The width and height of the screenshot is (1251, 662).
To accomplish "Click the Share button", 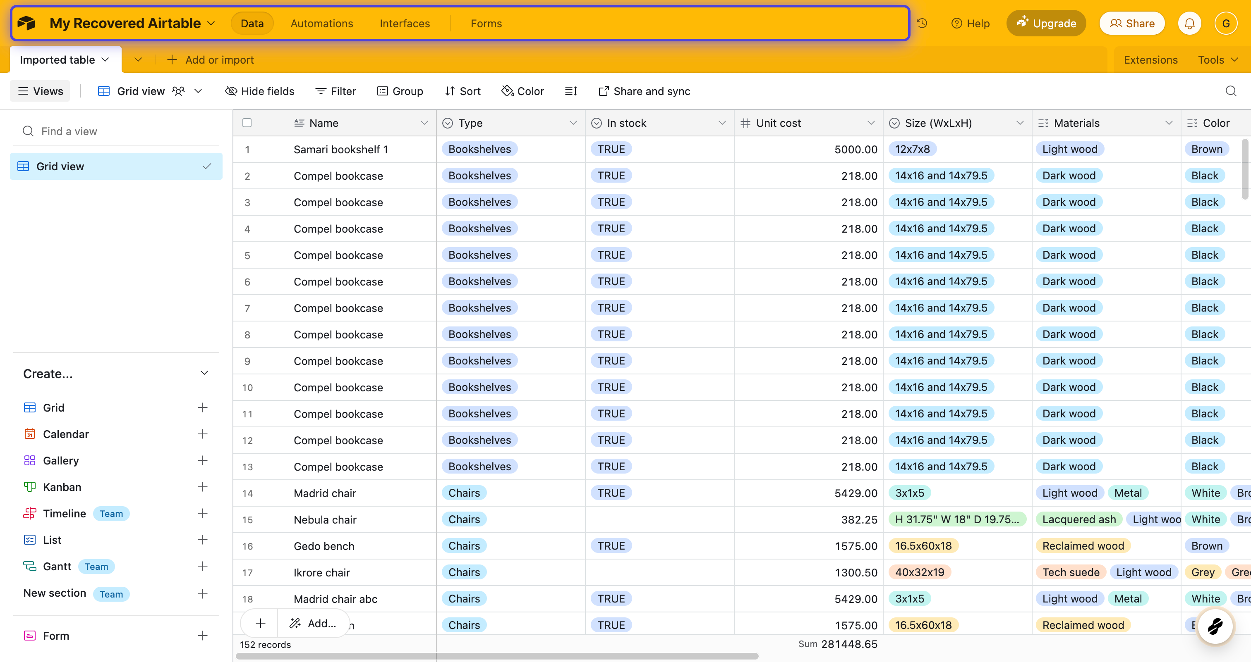I will 1132,23.
